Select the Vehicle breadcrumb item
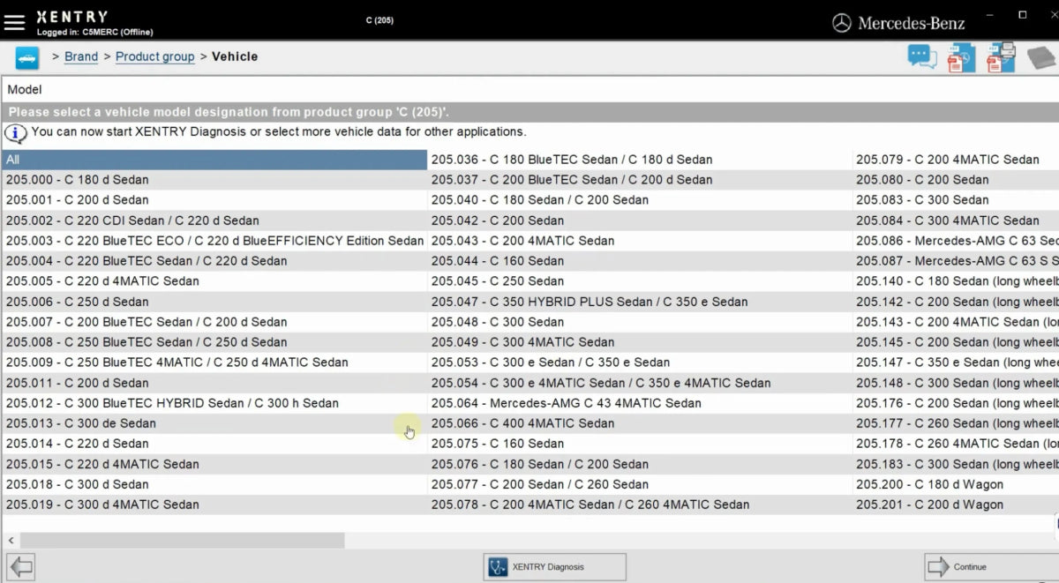Screen dimensions: 1059x583 click(x=235, y=56)
